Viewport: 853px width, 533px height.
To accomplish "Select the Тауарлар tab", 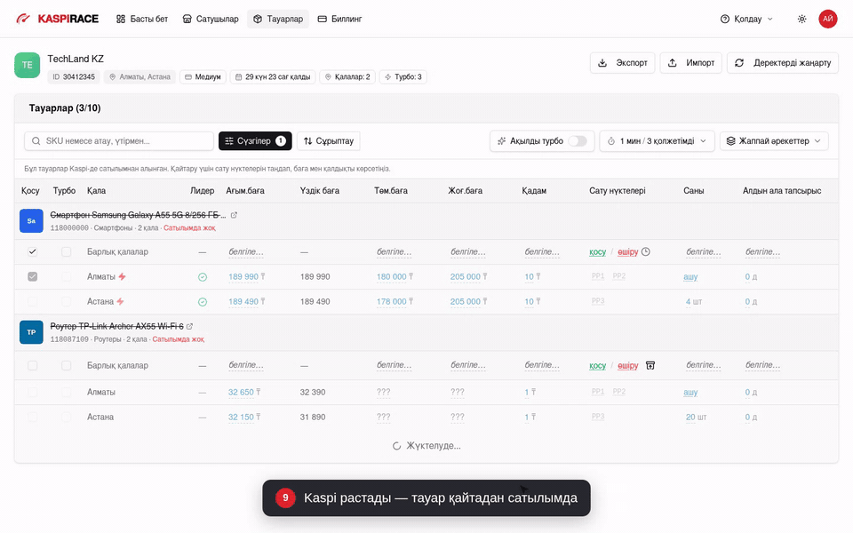I will click(x=278, y=19).
